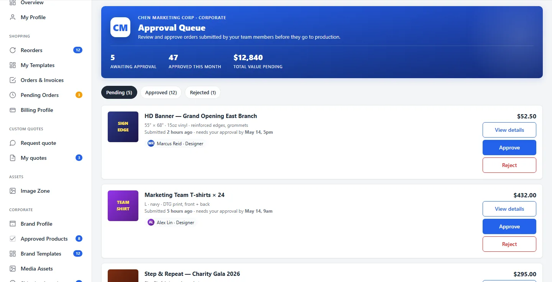This screenshot has width=552, height=282.
Task: Open Request quote chat bubble icon
Action: 13,143
